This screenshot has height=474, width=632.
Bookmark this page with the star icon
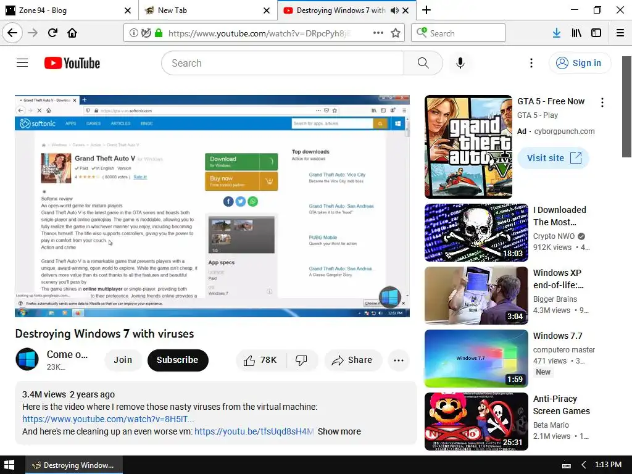pyautogui.click(x=396, y=33)
